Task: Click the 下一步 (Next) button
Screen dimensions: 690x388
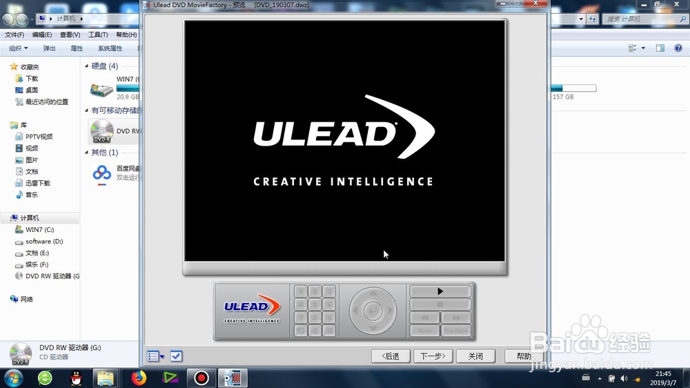Action: click(433, 356)
